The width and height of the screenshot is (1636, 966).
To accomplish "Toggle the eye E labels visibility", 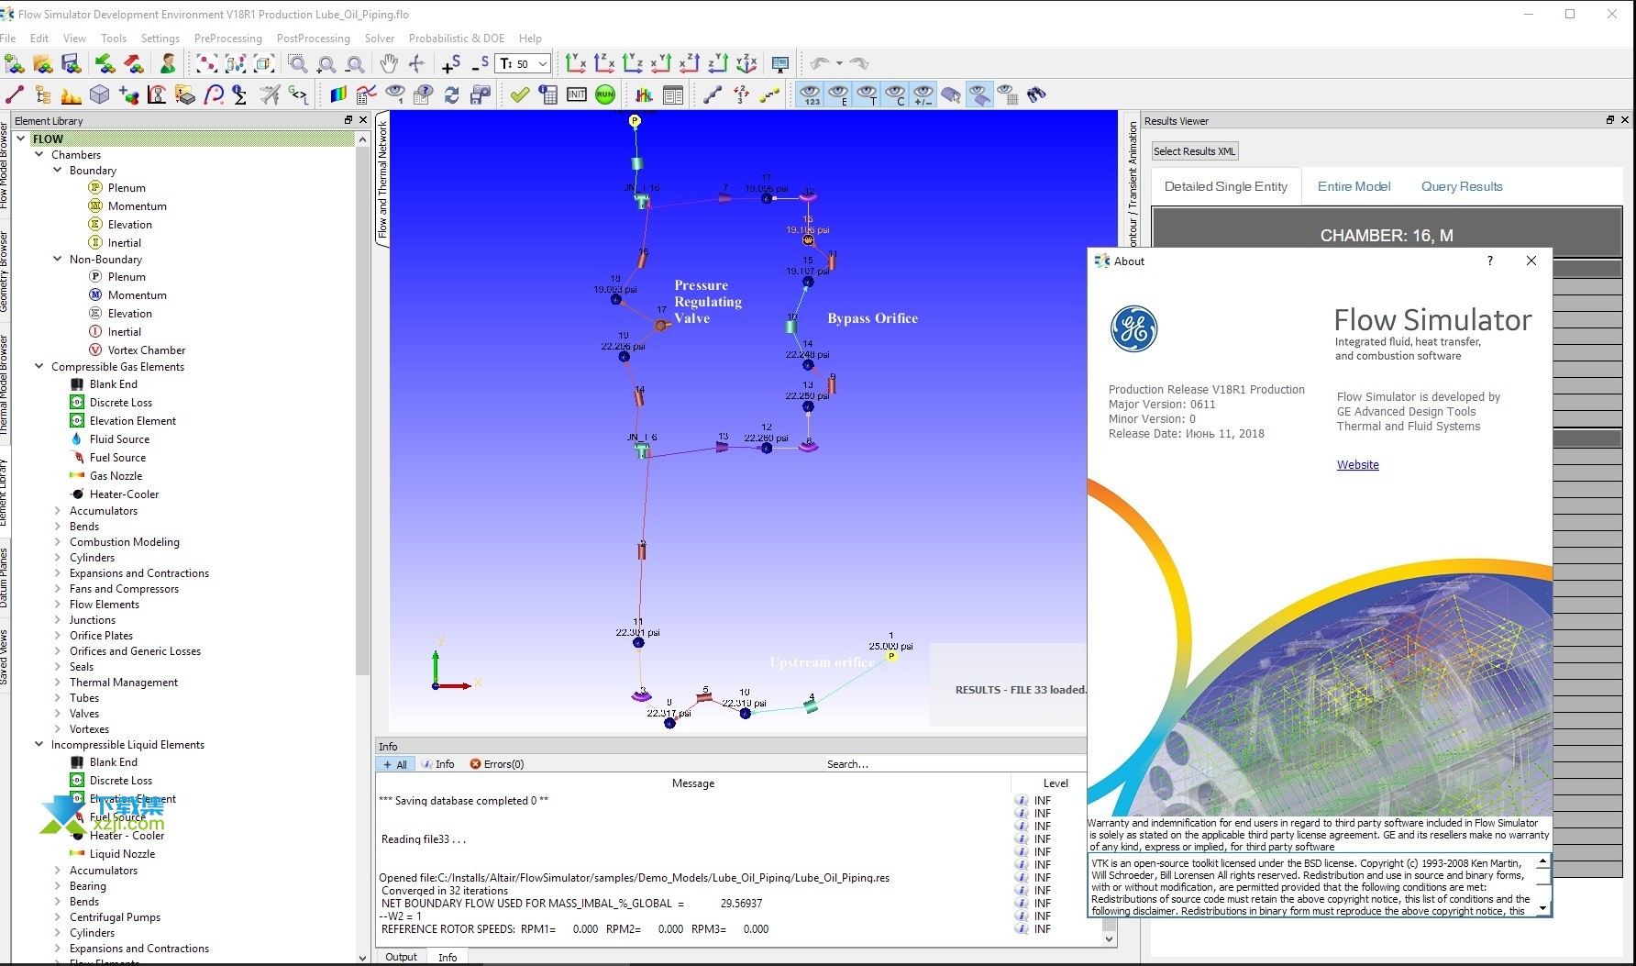I will pos(839,94).
